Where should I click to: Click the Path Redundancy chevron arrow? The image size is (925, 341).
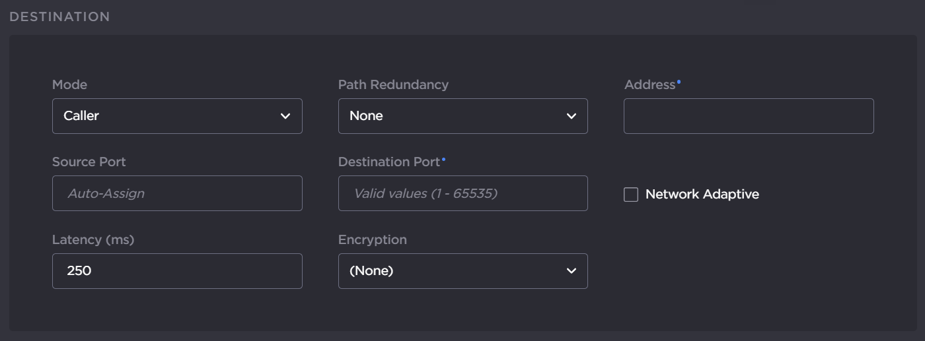572,116
